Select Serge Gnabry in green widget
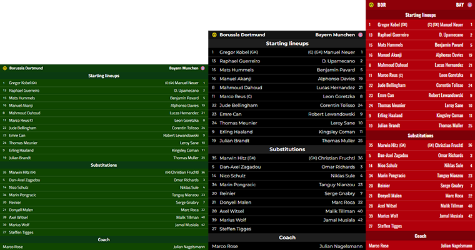This screenshot has height=250, width=475. pos(187,202)
